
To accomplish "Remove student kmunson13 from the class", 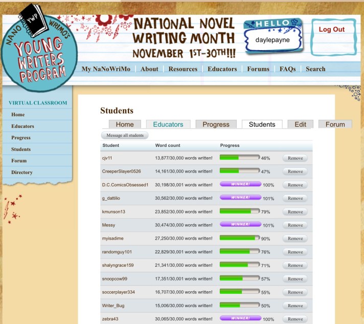I will [x=295, y=211].
